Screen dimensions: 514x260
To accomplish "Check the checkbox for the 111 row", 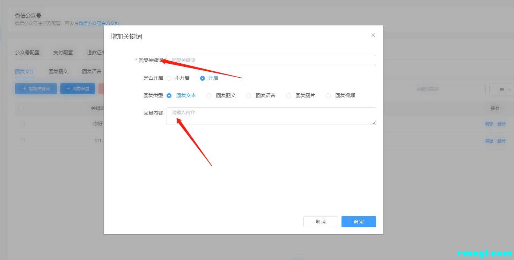I will click(22, 141).
